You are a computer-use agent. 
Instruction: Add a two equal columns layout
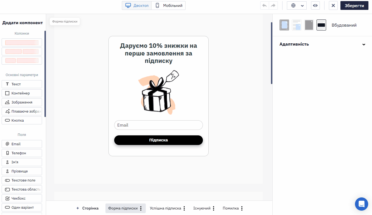click(22, 52)
